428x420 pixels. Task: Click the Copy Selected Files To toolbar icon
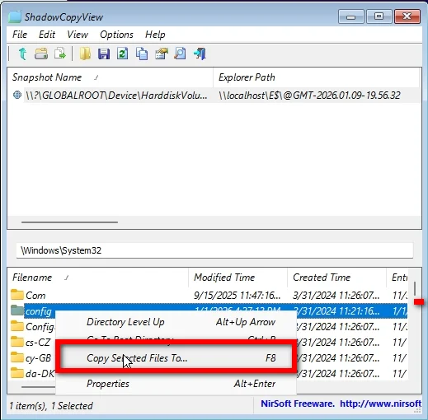coord(60,54)
